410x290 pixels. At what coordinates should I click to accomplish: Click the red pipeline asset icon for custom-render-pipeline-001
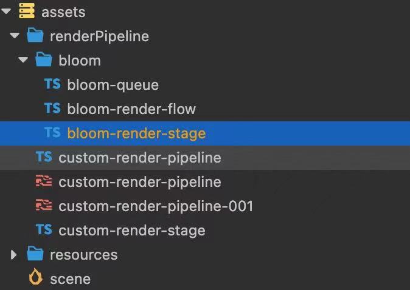coord(44,206)
